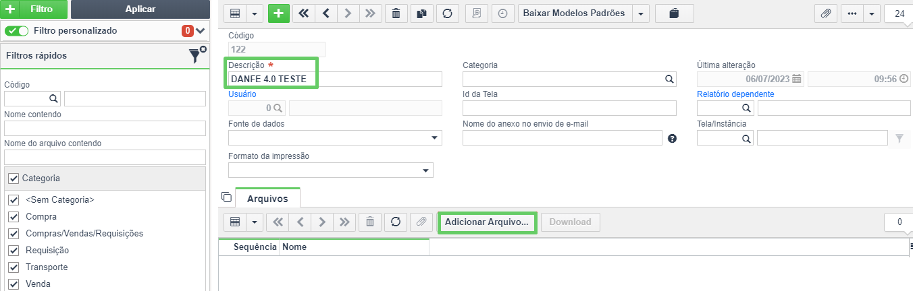Open the top toolbar grid view dropdown arrow
This screenshot has width=913, height=291.
point(254,13)
